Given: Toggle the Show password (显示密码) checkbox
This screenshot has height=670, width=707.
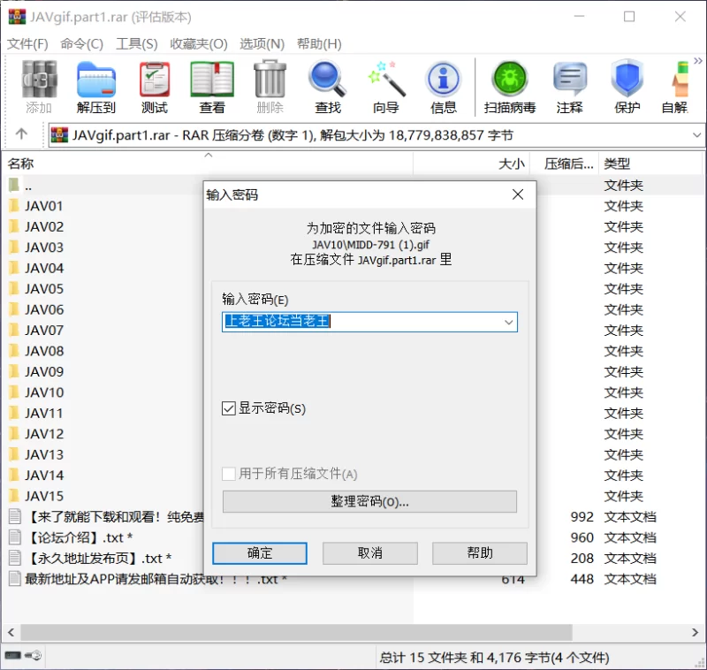Looking at the screenshot, I should [229, 408].
